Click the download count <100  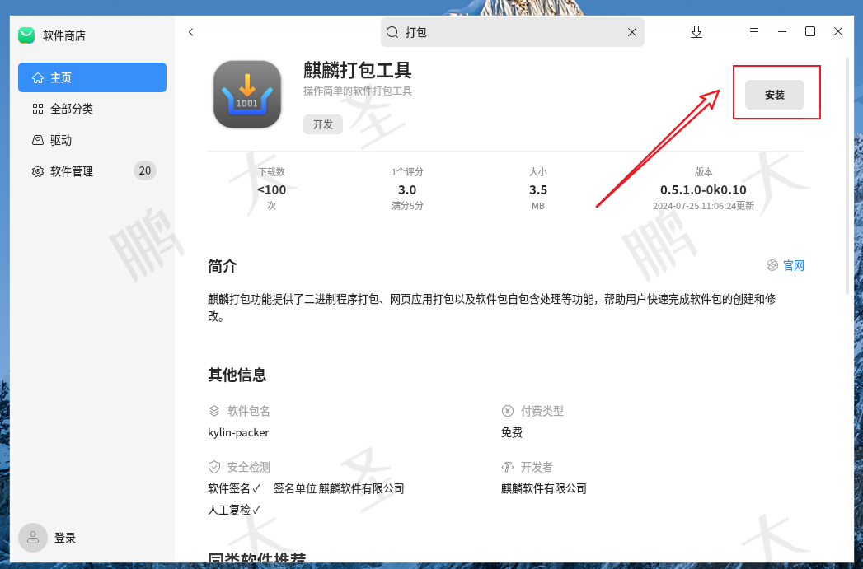click(271, 189)
